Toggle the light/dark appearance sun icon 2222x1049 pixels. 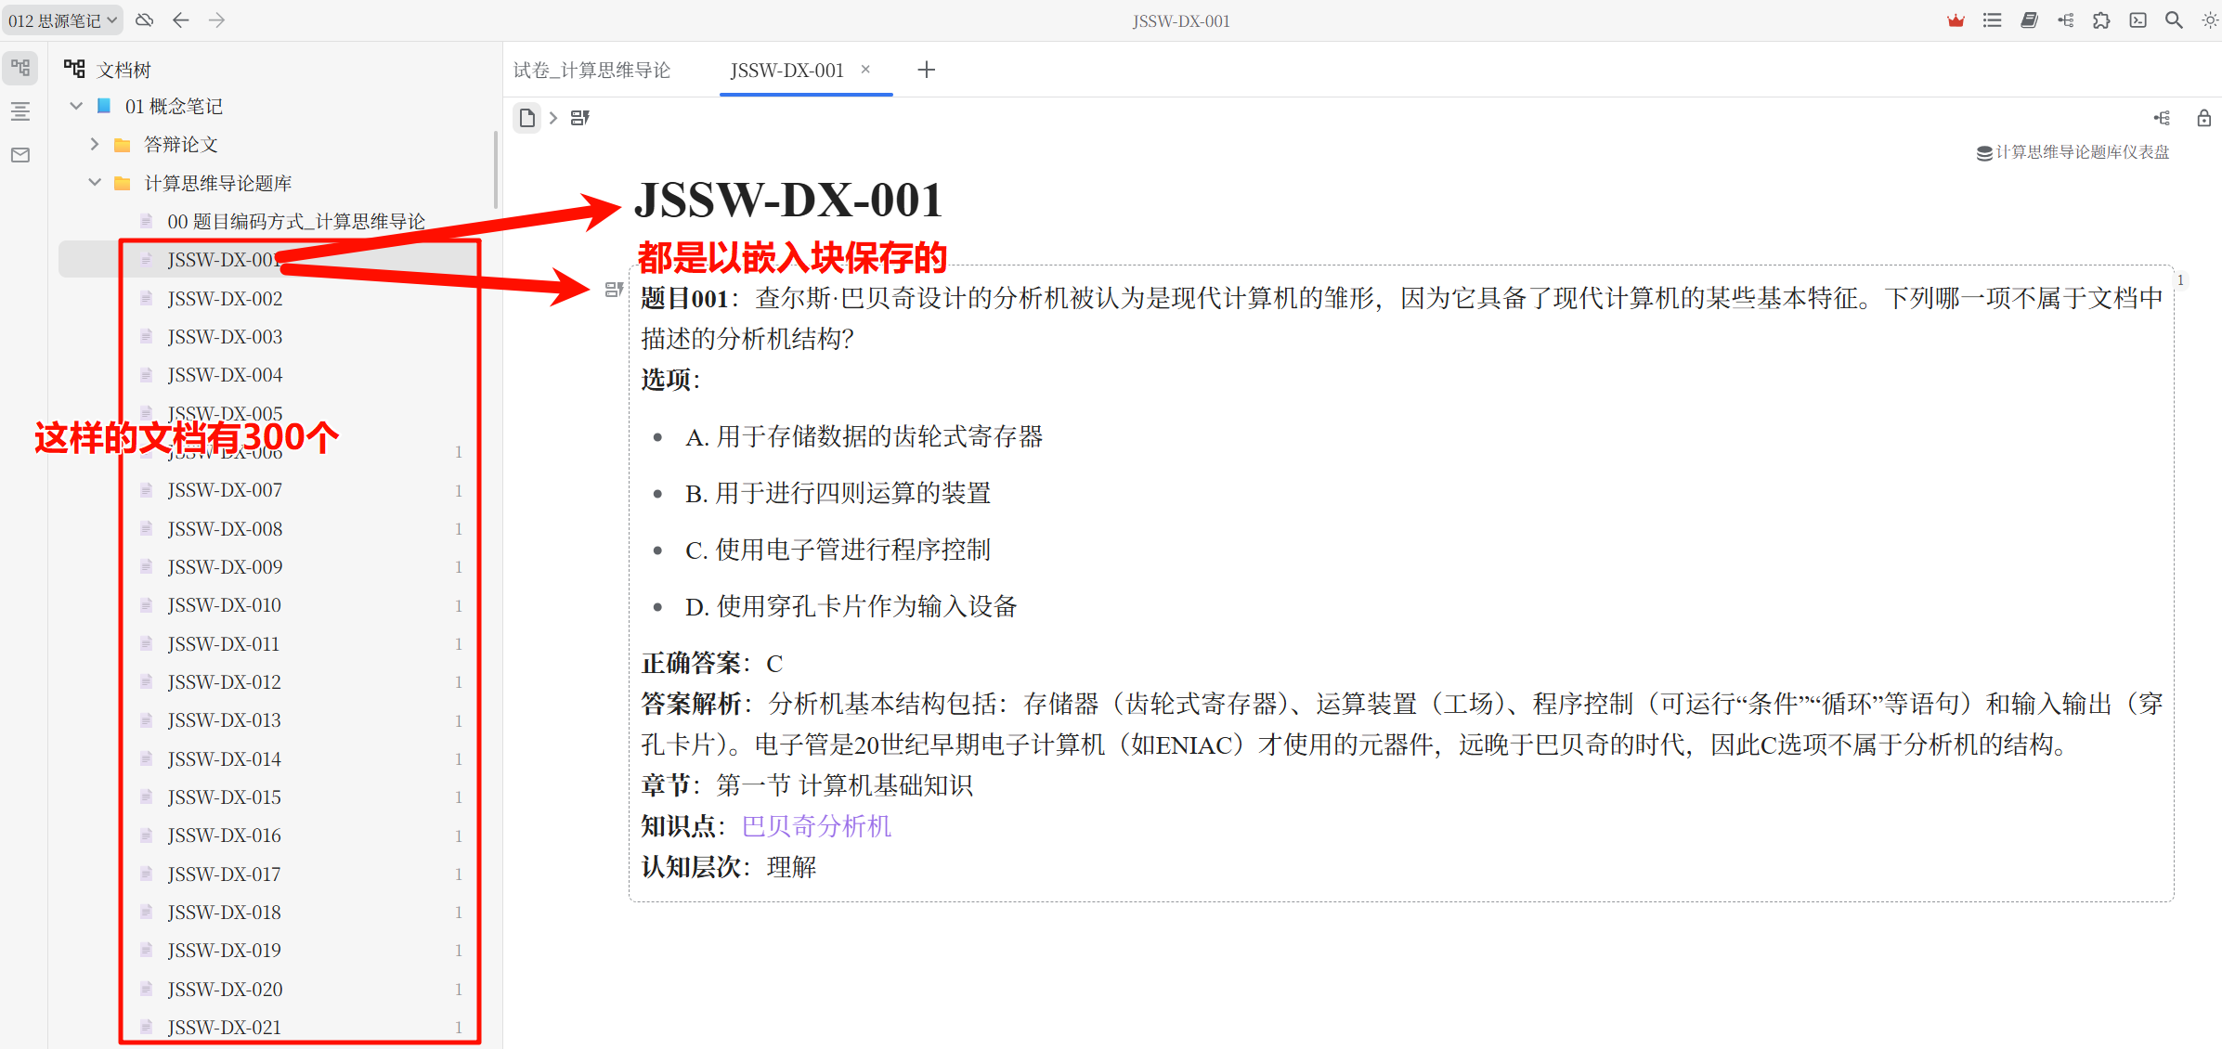[x=2209, y=20]
